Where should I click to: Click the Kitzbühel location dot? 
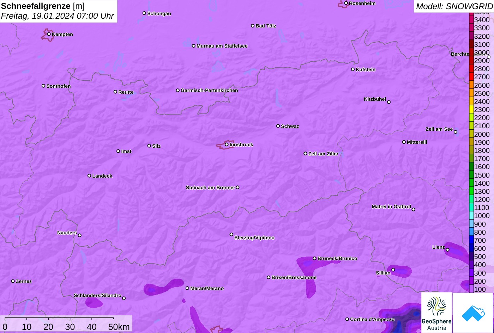point(389,102)
